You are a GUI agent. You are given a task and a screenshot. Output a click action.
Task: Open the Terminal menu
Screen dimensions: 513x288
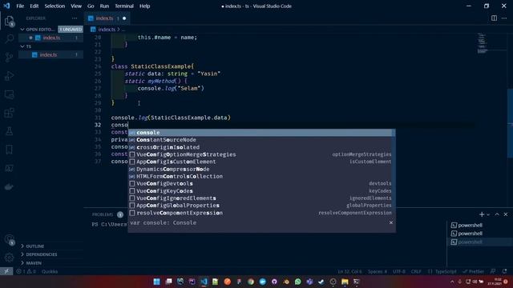click(x=124, y=6)
